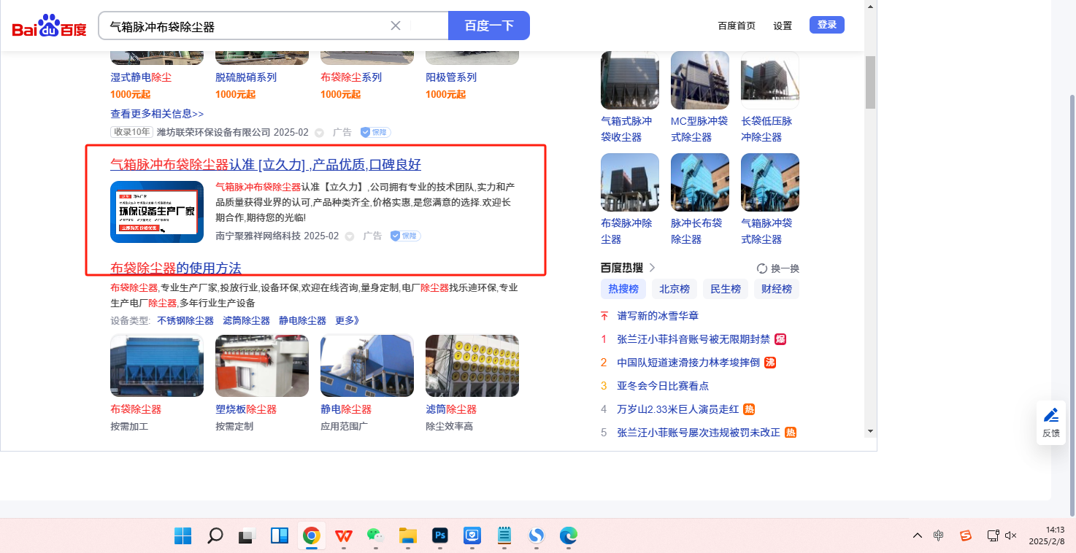1076x553 pixels.
Task: Click the refresh icon beside 换一换
Action: (x=762, y=268)
